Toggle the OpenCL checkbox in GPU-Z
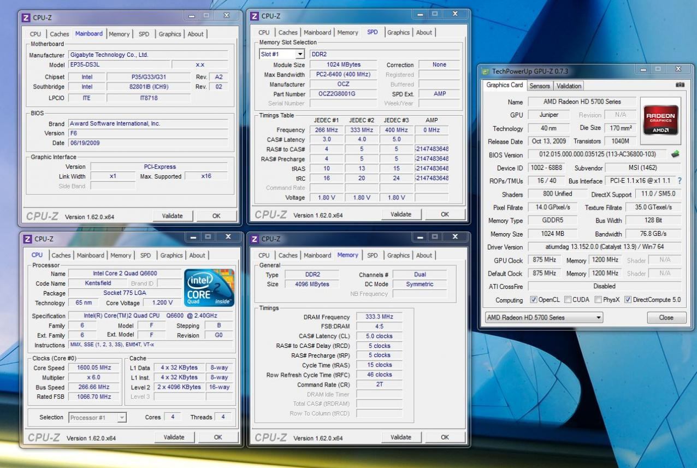The image size is (697, 468). [x=534, y=300]
